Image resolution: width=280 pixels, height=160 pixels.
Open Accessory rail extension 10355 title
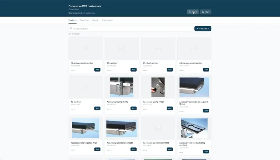tap(120, 143)
